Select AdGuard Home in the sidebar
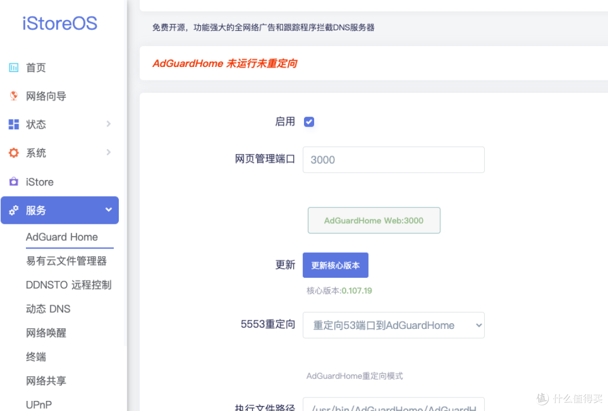 62,237
